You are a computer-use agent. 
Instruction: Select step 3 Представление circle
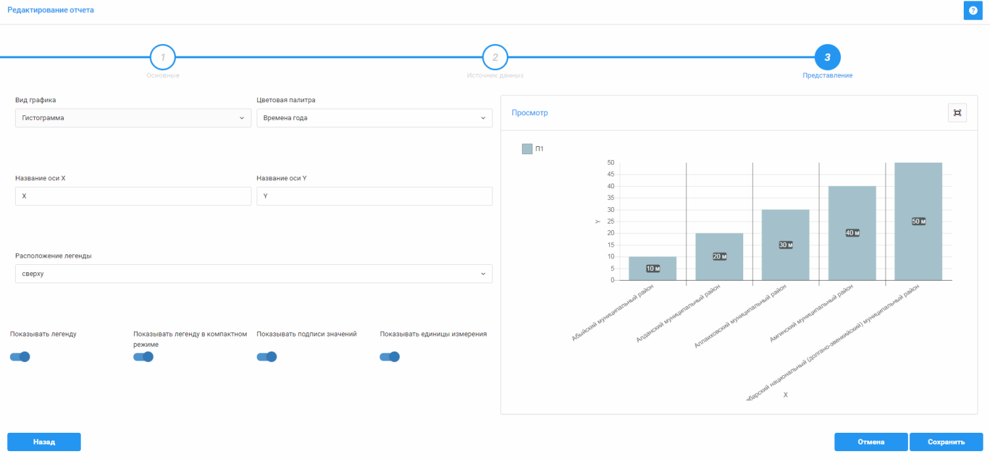[x=827, y=58]
